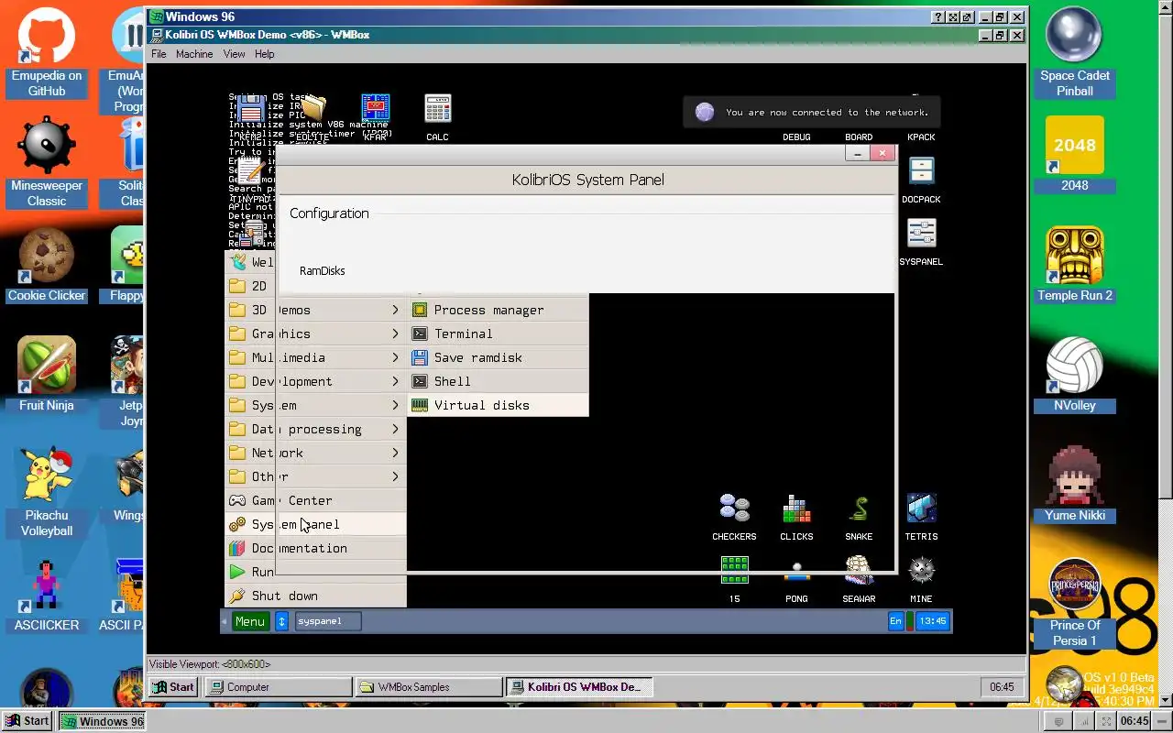Viewport: 1173px width, 733px height.
Task: Select Shell menu entry
Action: 498,381
